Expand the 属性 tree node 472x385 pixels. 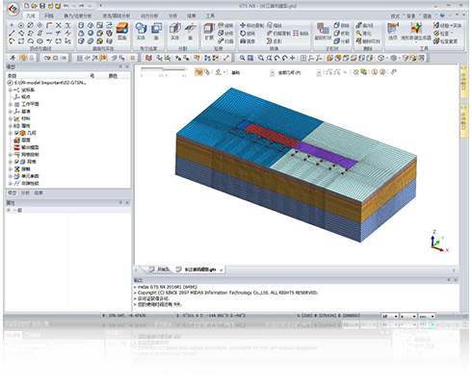coord(11,126)
